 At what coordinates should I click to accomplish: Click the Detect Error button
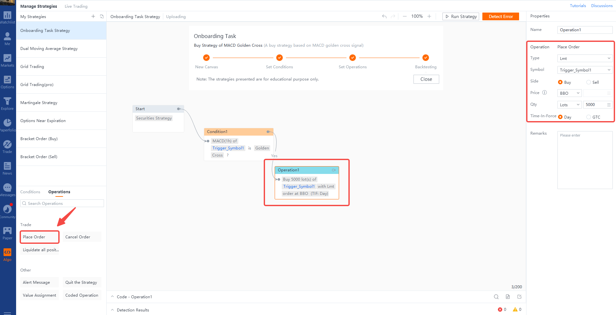pos(501,16)
